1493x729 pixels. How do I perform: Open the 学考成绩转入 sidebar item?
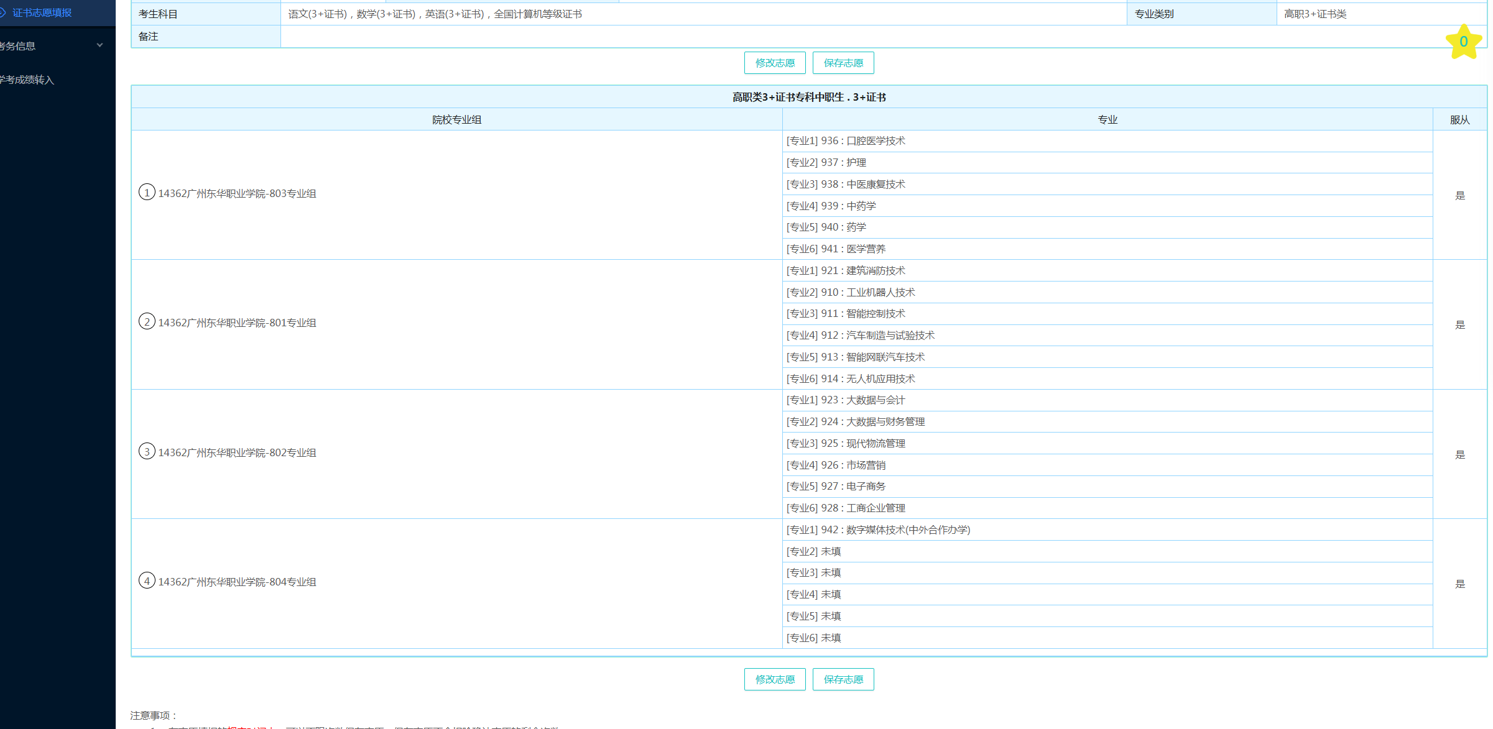coord(27,80)
